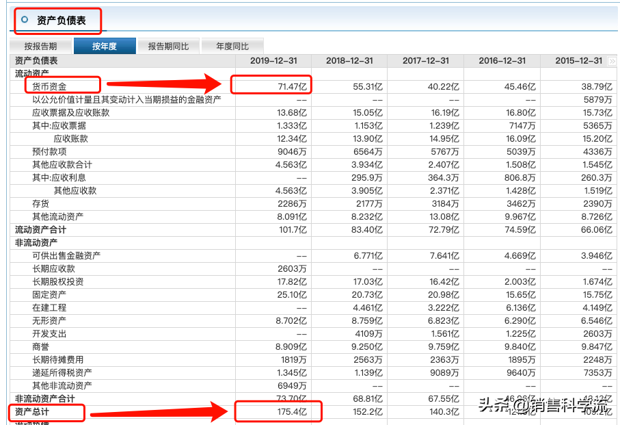Click the 非流动资产 section header
Viewport: 620px width, 425px height.
[35, 242]
